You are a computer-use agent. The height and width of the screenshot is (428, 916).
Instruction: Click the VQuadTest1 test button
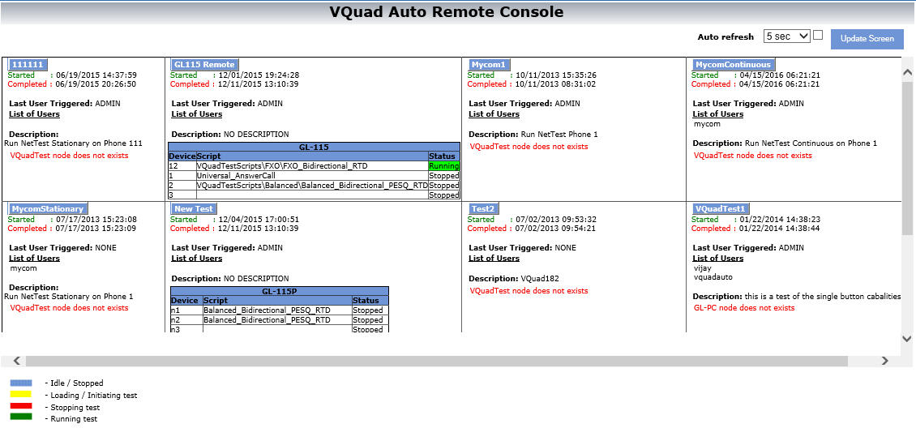(721, 208)
